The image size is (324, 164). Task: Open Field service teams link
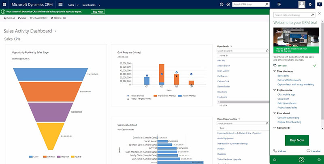tap(287, 103)
